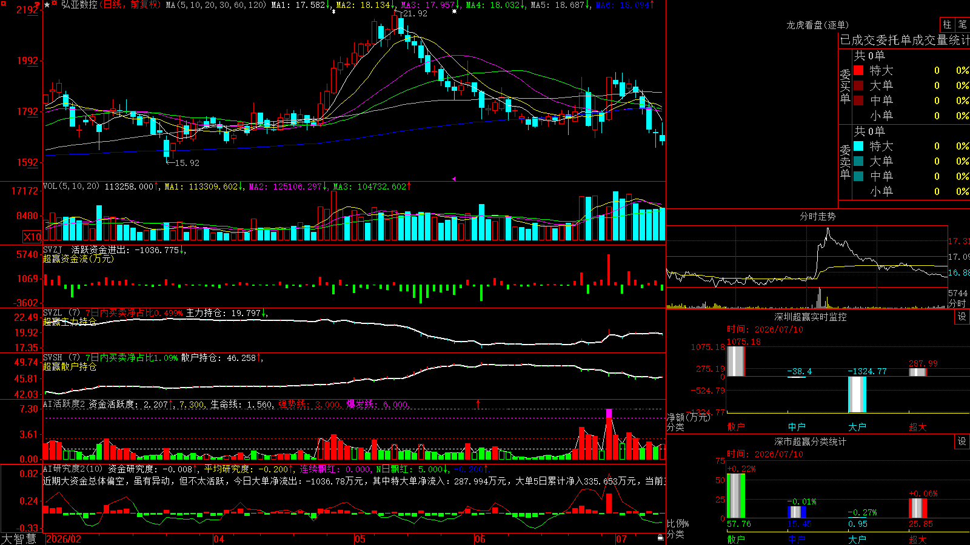This screenshot has height=545, width=970.
Task: Click the AI研究度2(10) indicator label
Action: [x=73, y=469]
